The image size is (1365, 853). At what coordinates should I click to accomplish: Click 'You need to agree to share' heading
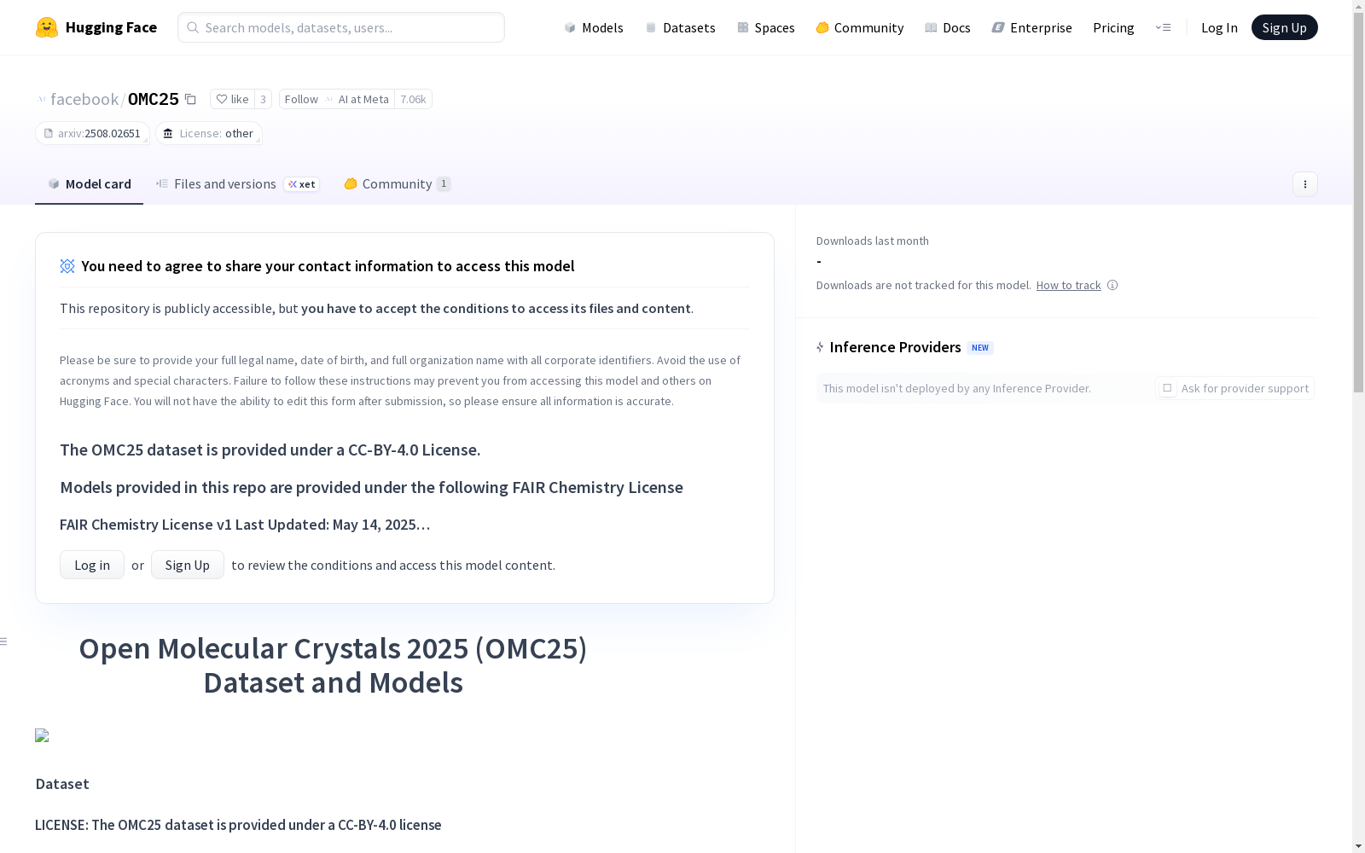pyautogui.click(x=328, y=266)
